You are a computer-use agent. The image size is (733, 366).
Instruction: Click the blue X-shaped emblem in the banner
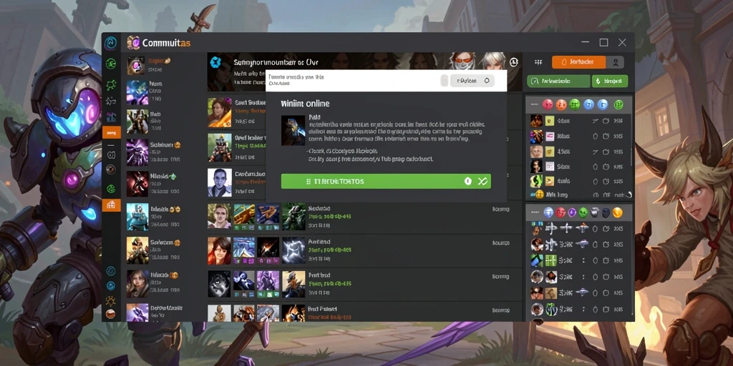click(x=215, y=62)
